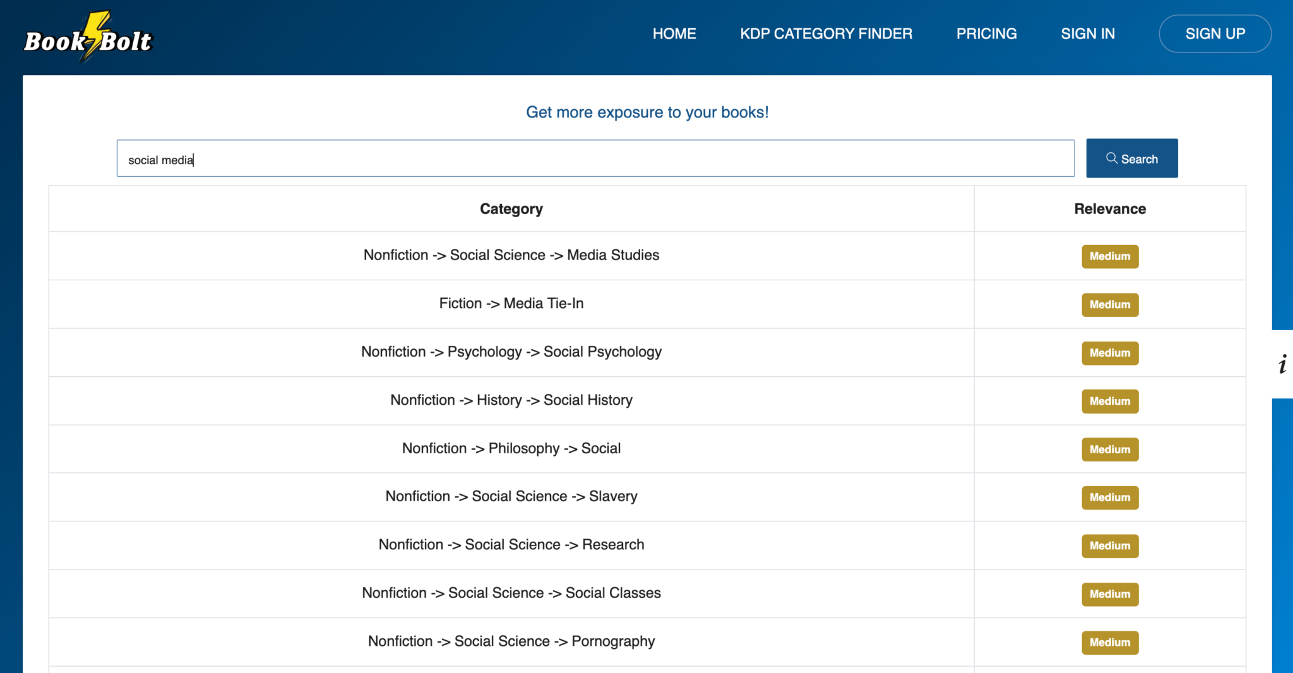Select the Media Studies category row
1293x673 pixels.
(511, 255)
